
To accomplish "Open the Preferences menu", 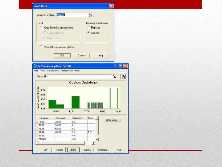I will pos(67,71).
